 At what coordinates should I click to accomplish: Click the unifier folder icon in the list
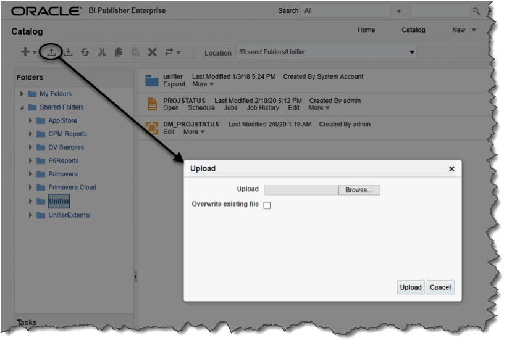(x=151, y=81)
